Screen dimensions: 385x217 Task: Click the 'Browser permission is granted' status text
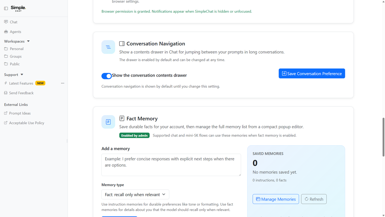tap(177, 11)
